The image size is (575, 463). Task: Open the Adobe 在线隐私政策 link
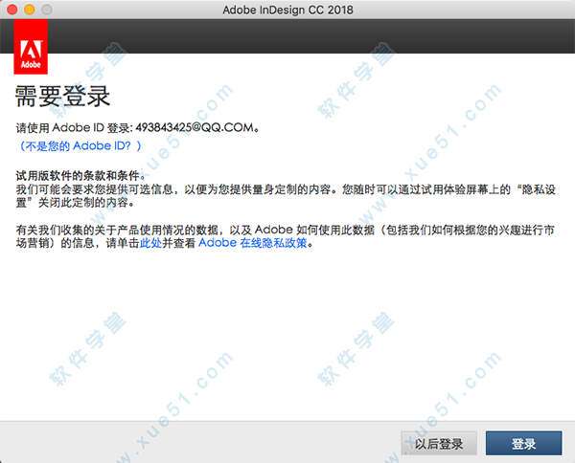(x=253, y=243)
